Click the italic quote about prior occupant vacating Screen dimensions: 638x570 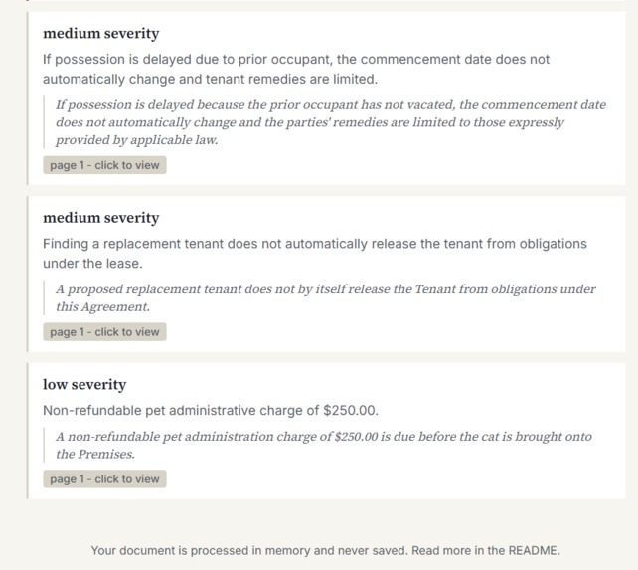[331, 122]
